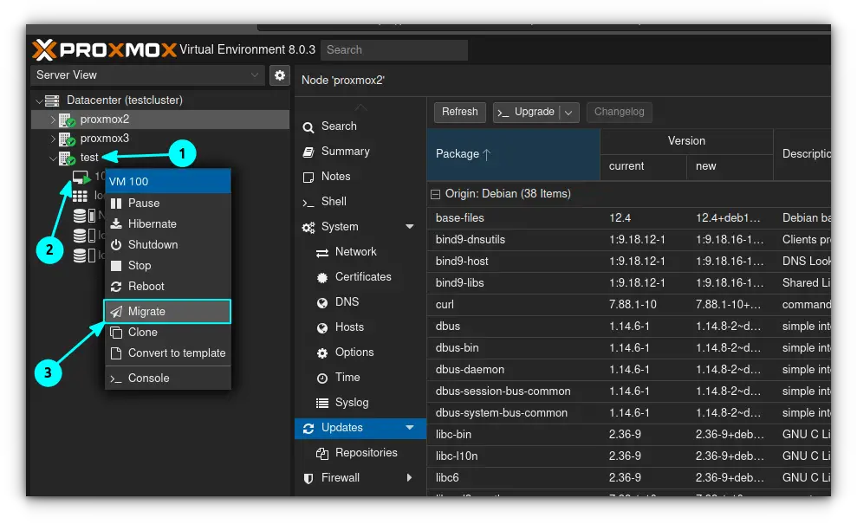Screen dimensions: 857x524
Task: Select the curl package row
Action: pos(628,305)
